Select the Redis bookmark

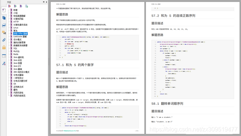click(16, 54)
